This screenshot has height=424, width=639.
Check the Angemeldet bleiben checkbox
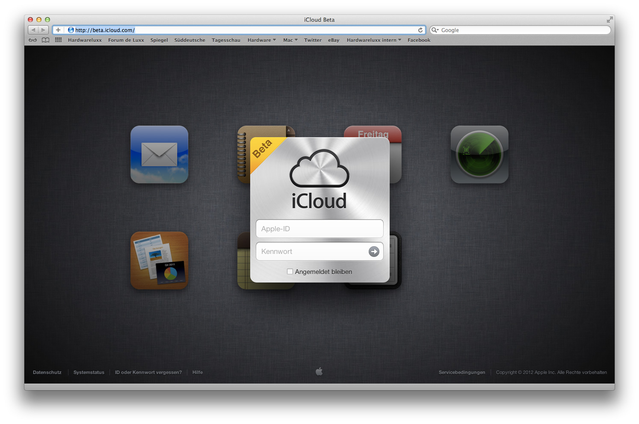click(x=290, y=271)
